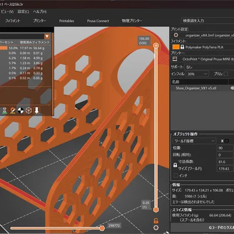Tick the インチ (inches) checkbox
This screenshot has width=234, height=234.
tap(175, 175)
